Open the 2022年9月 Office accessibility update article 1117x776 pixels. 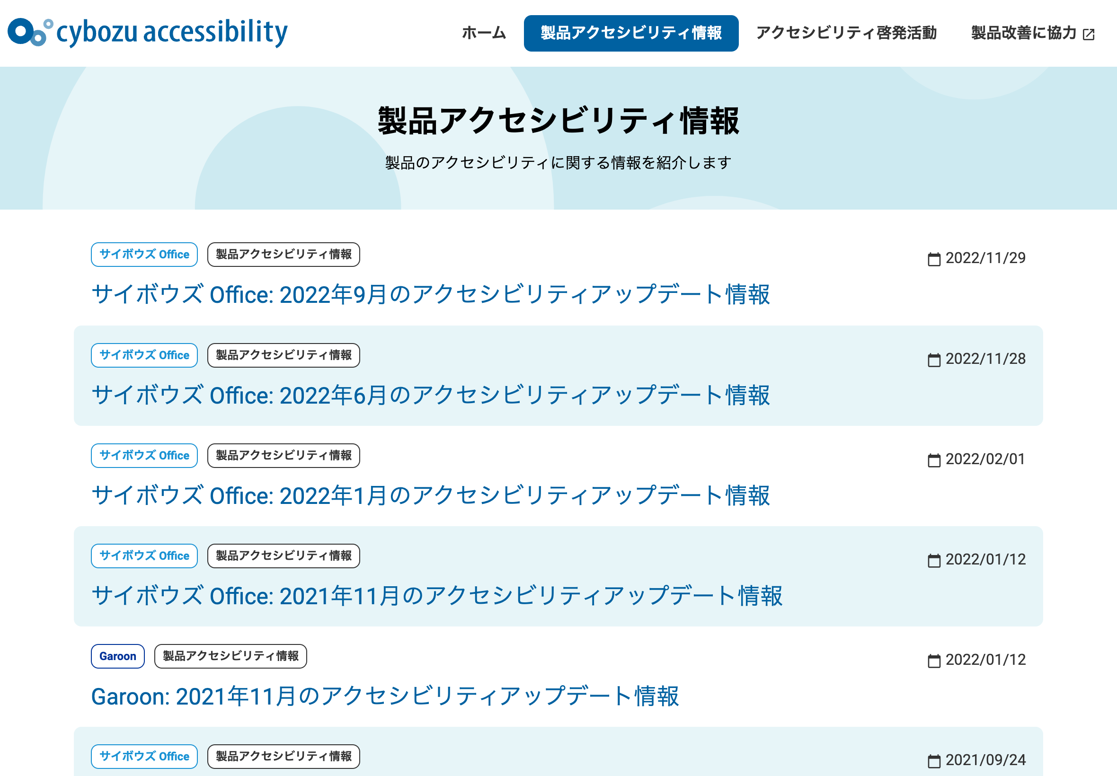pyautogui.click(x=430, y=295)
